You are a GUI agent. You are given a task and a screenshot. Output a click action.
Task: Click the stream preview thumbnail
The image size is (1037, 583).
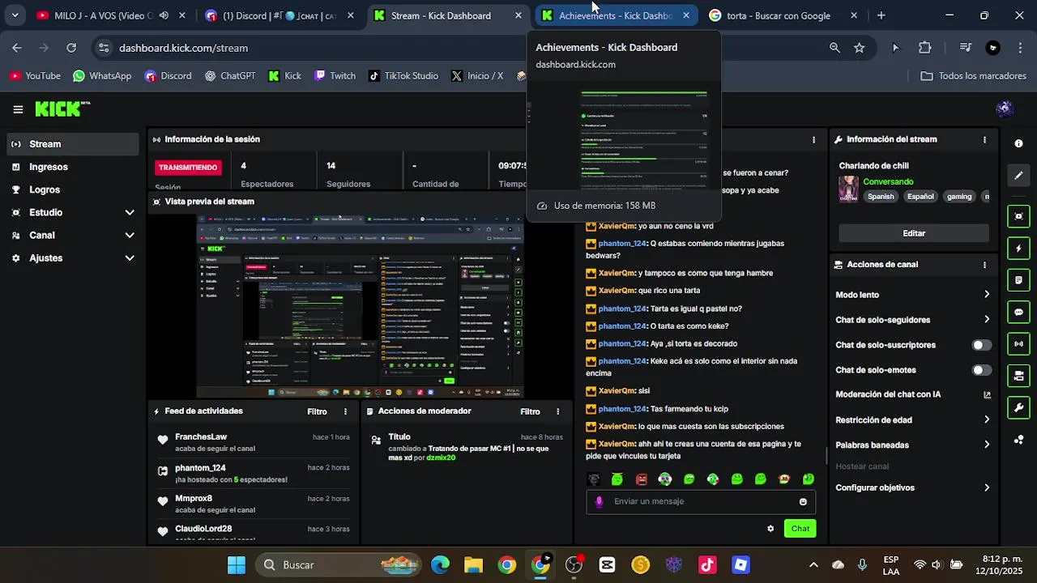coord(361,306)
